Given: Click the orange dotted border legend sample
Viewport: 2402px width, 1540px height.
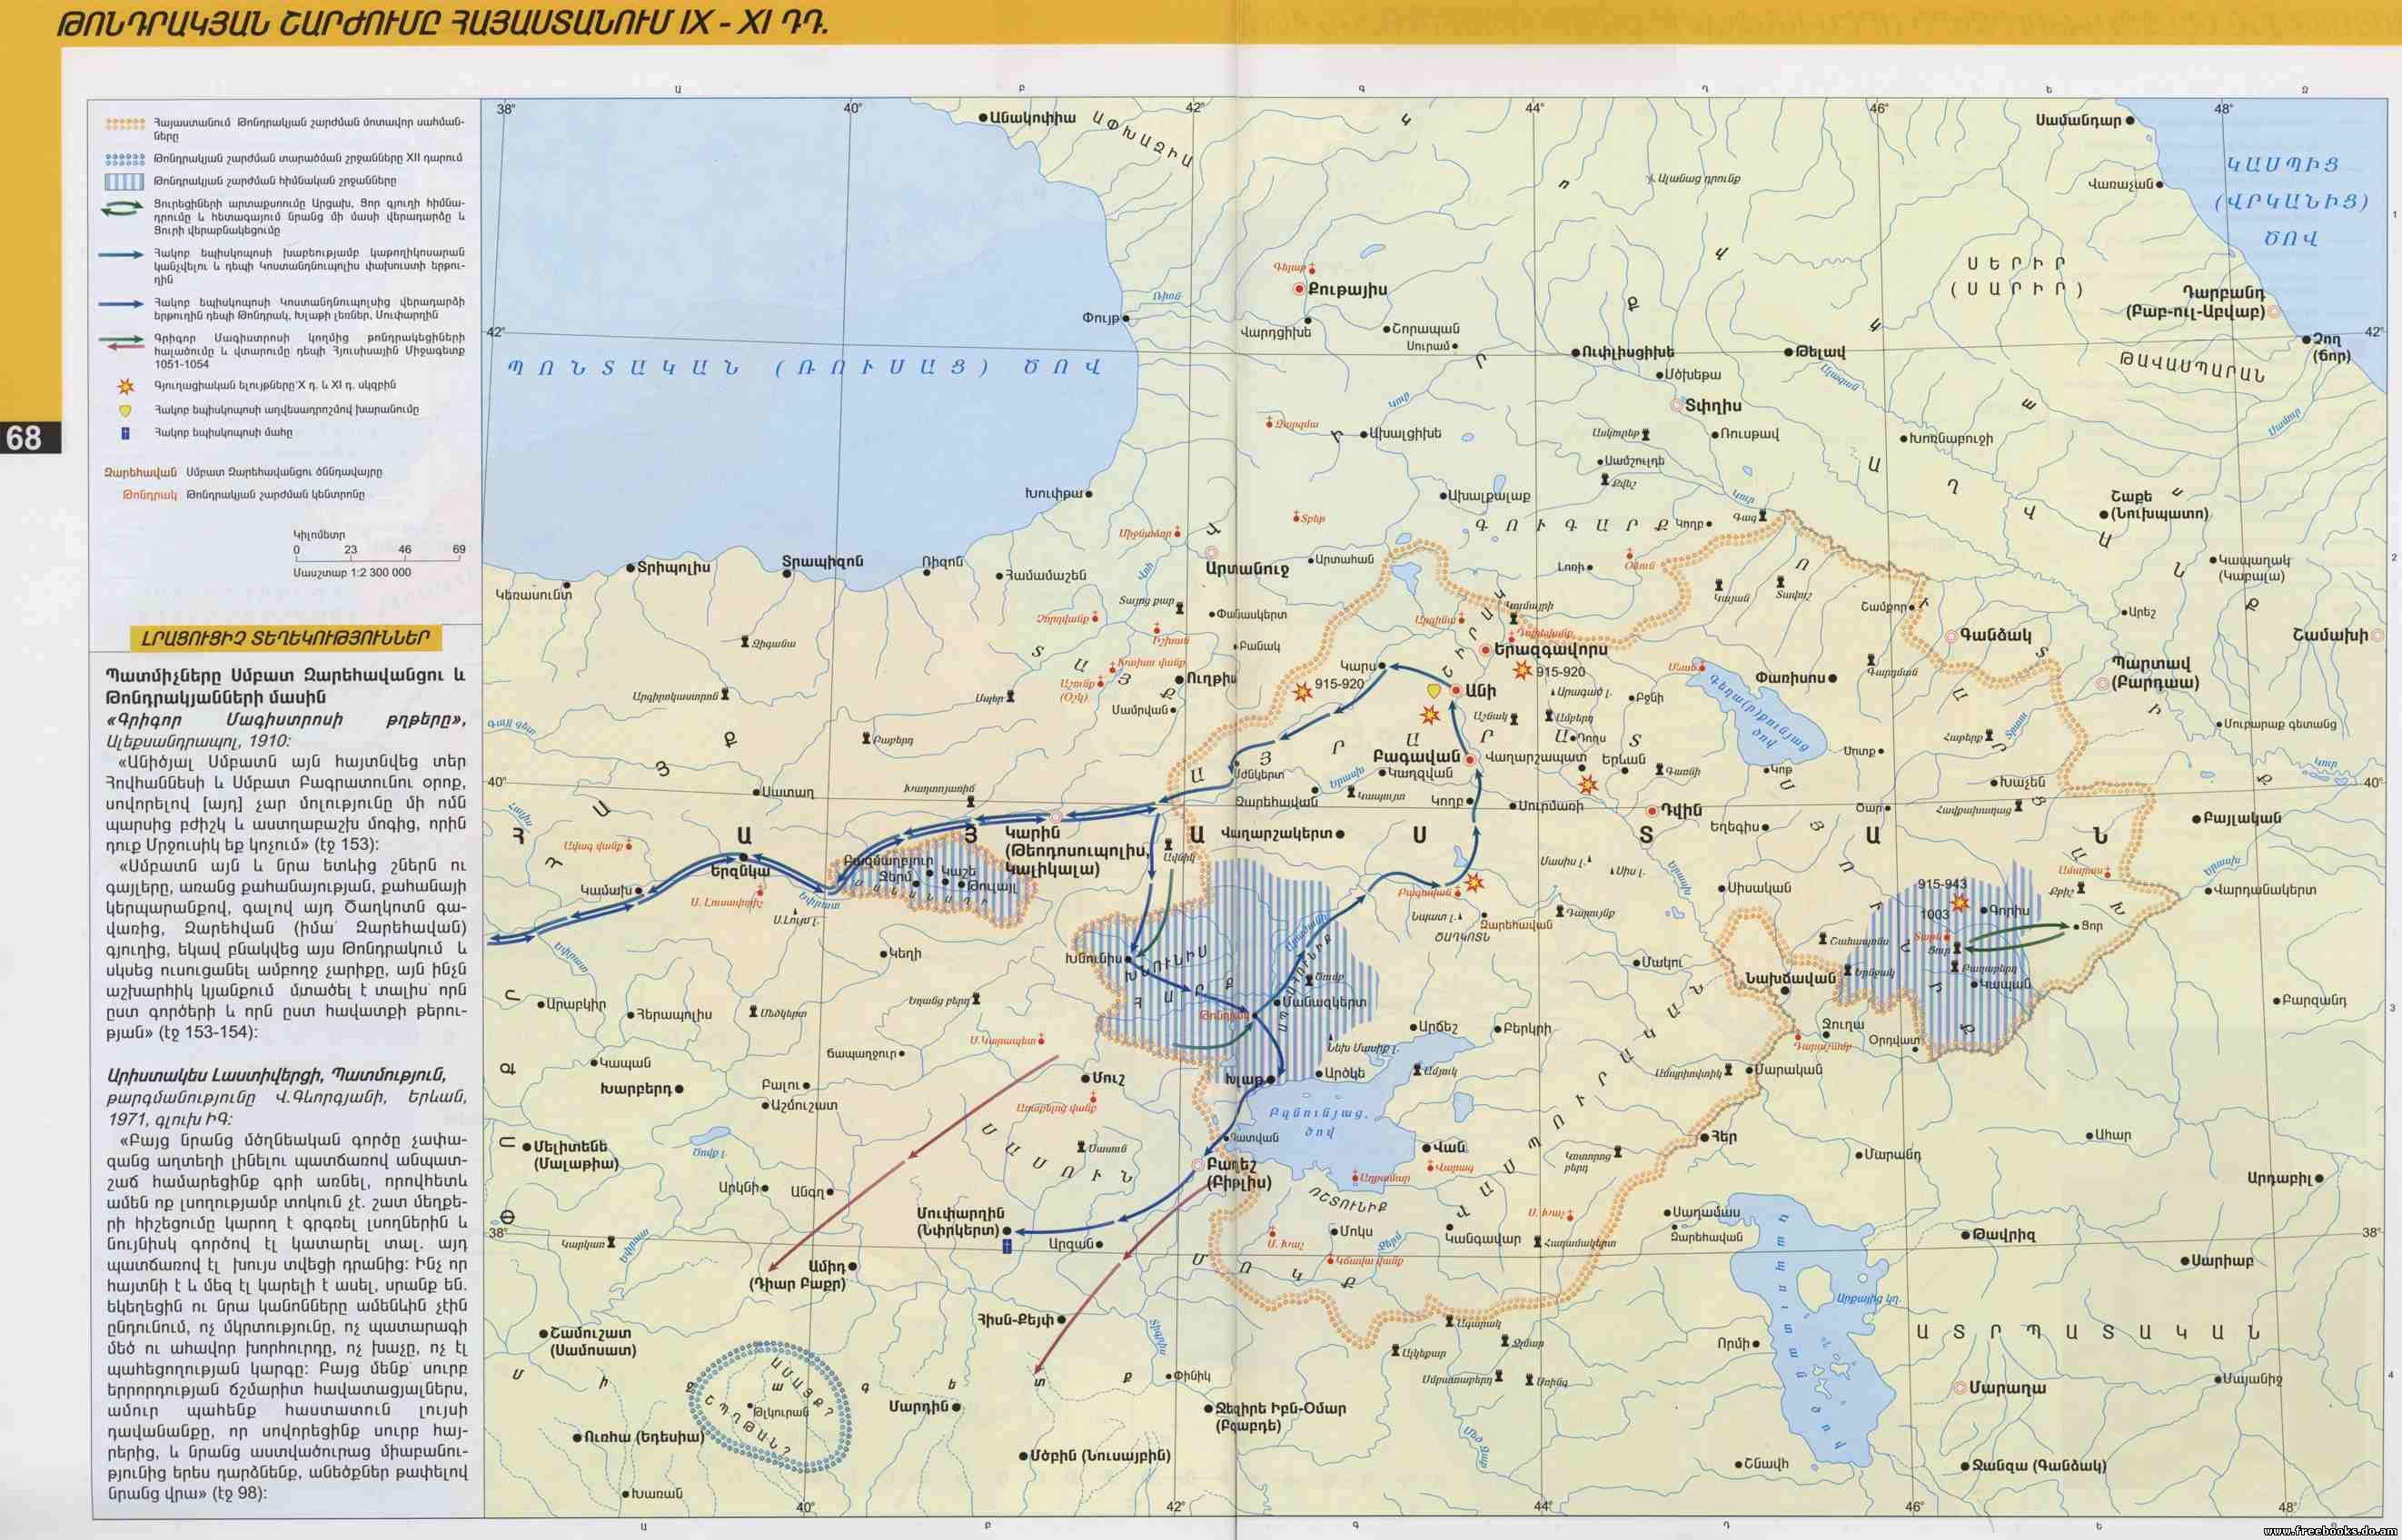Looking at the screenshot, I should (x=125, y=124).
